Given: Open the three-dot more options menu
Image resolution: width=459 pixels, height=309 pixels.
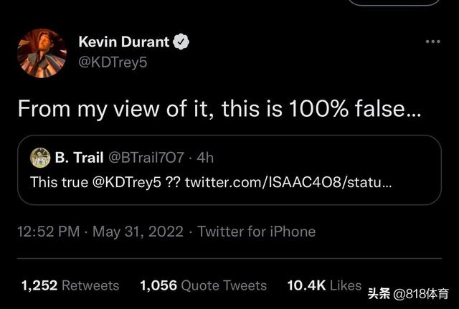Looking at the screenshot, I should (x=432, y=42).
